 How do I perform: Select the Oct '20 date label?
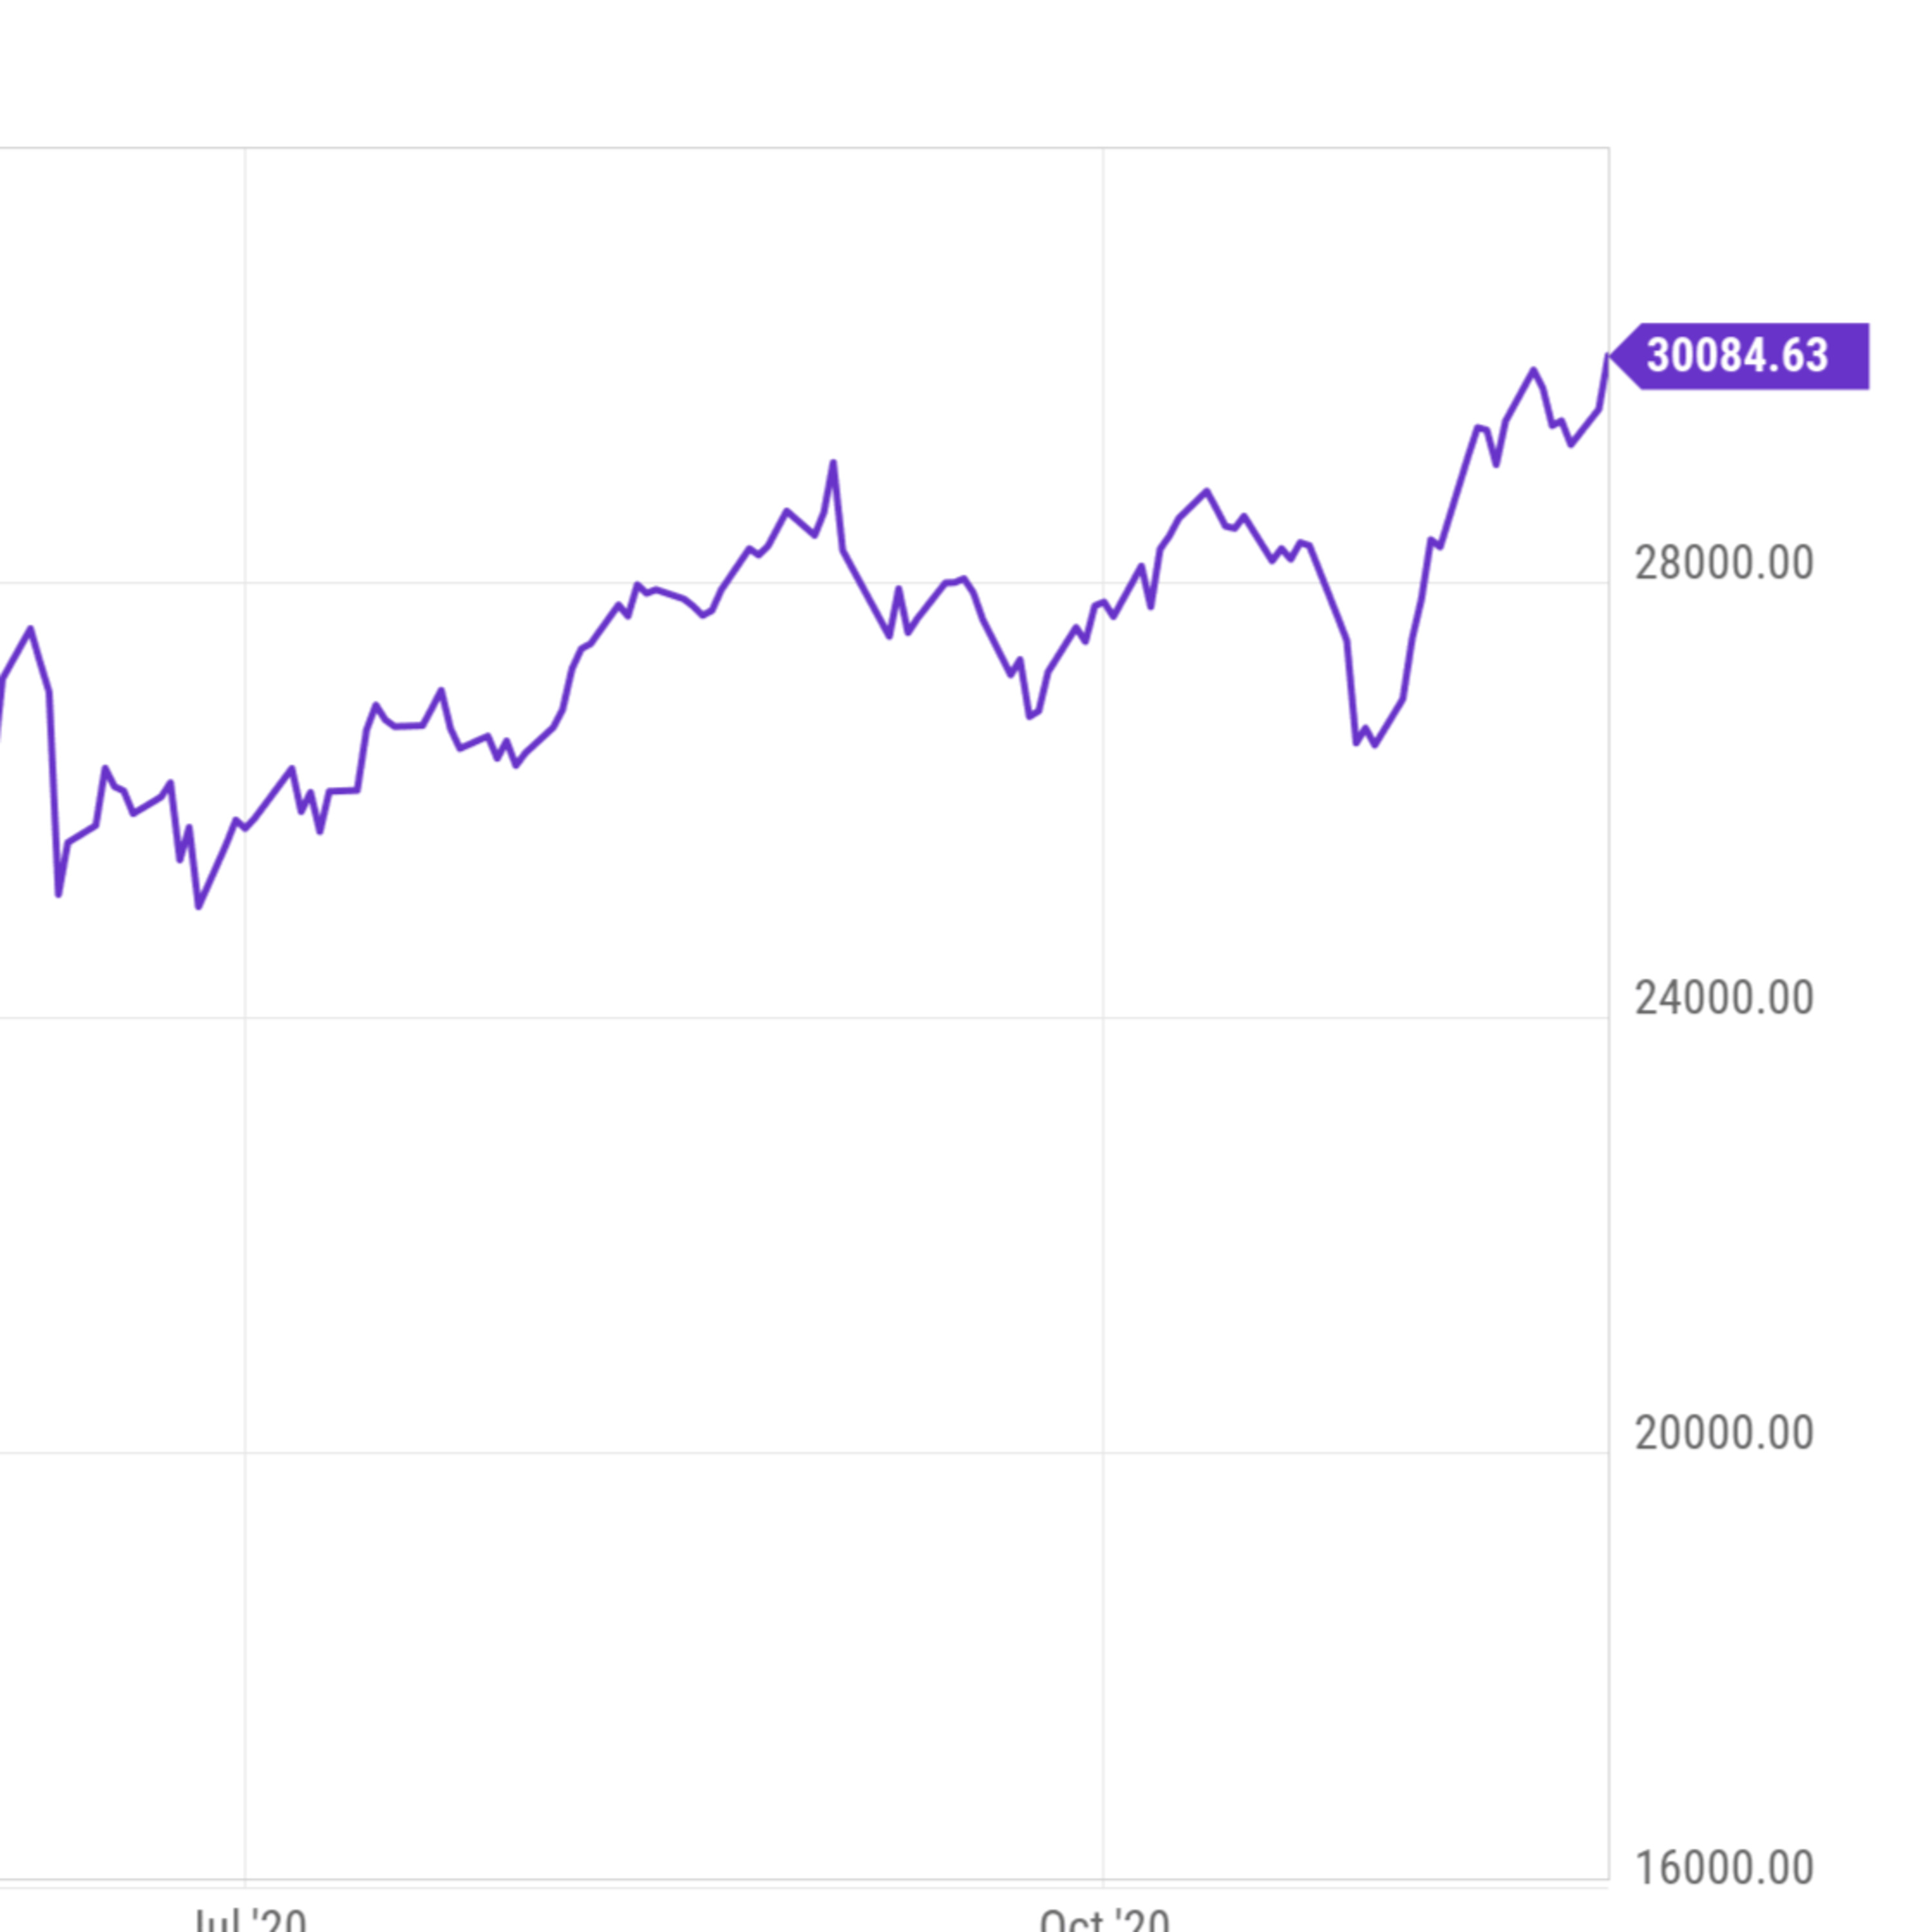coord(1104,1918)
